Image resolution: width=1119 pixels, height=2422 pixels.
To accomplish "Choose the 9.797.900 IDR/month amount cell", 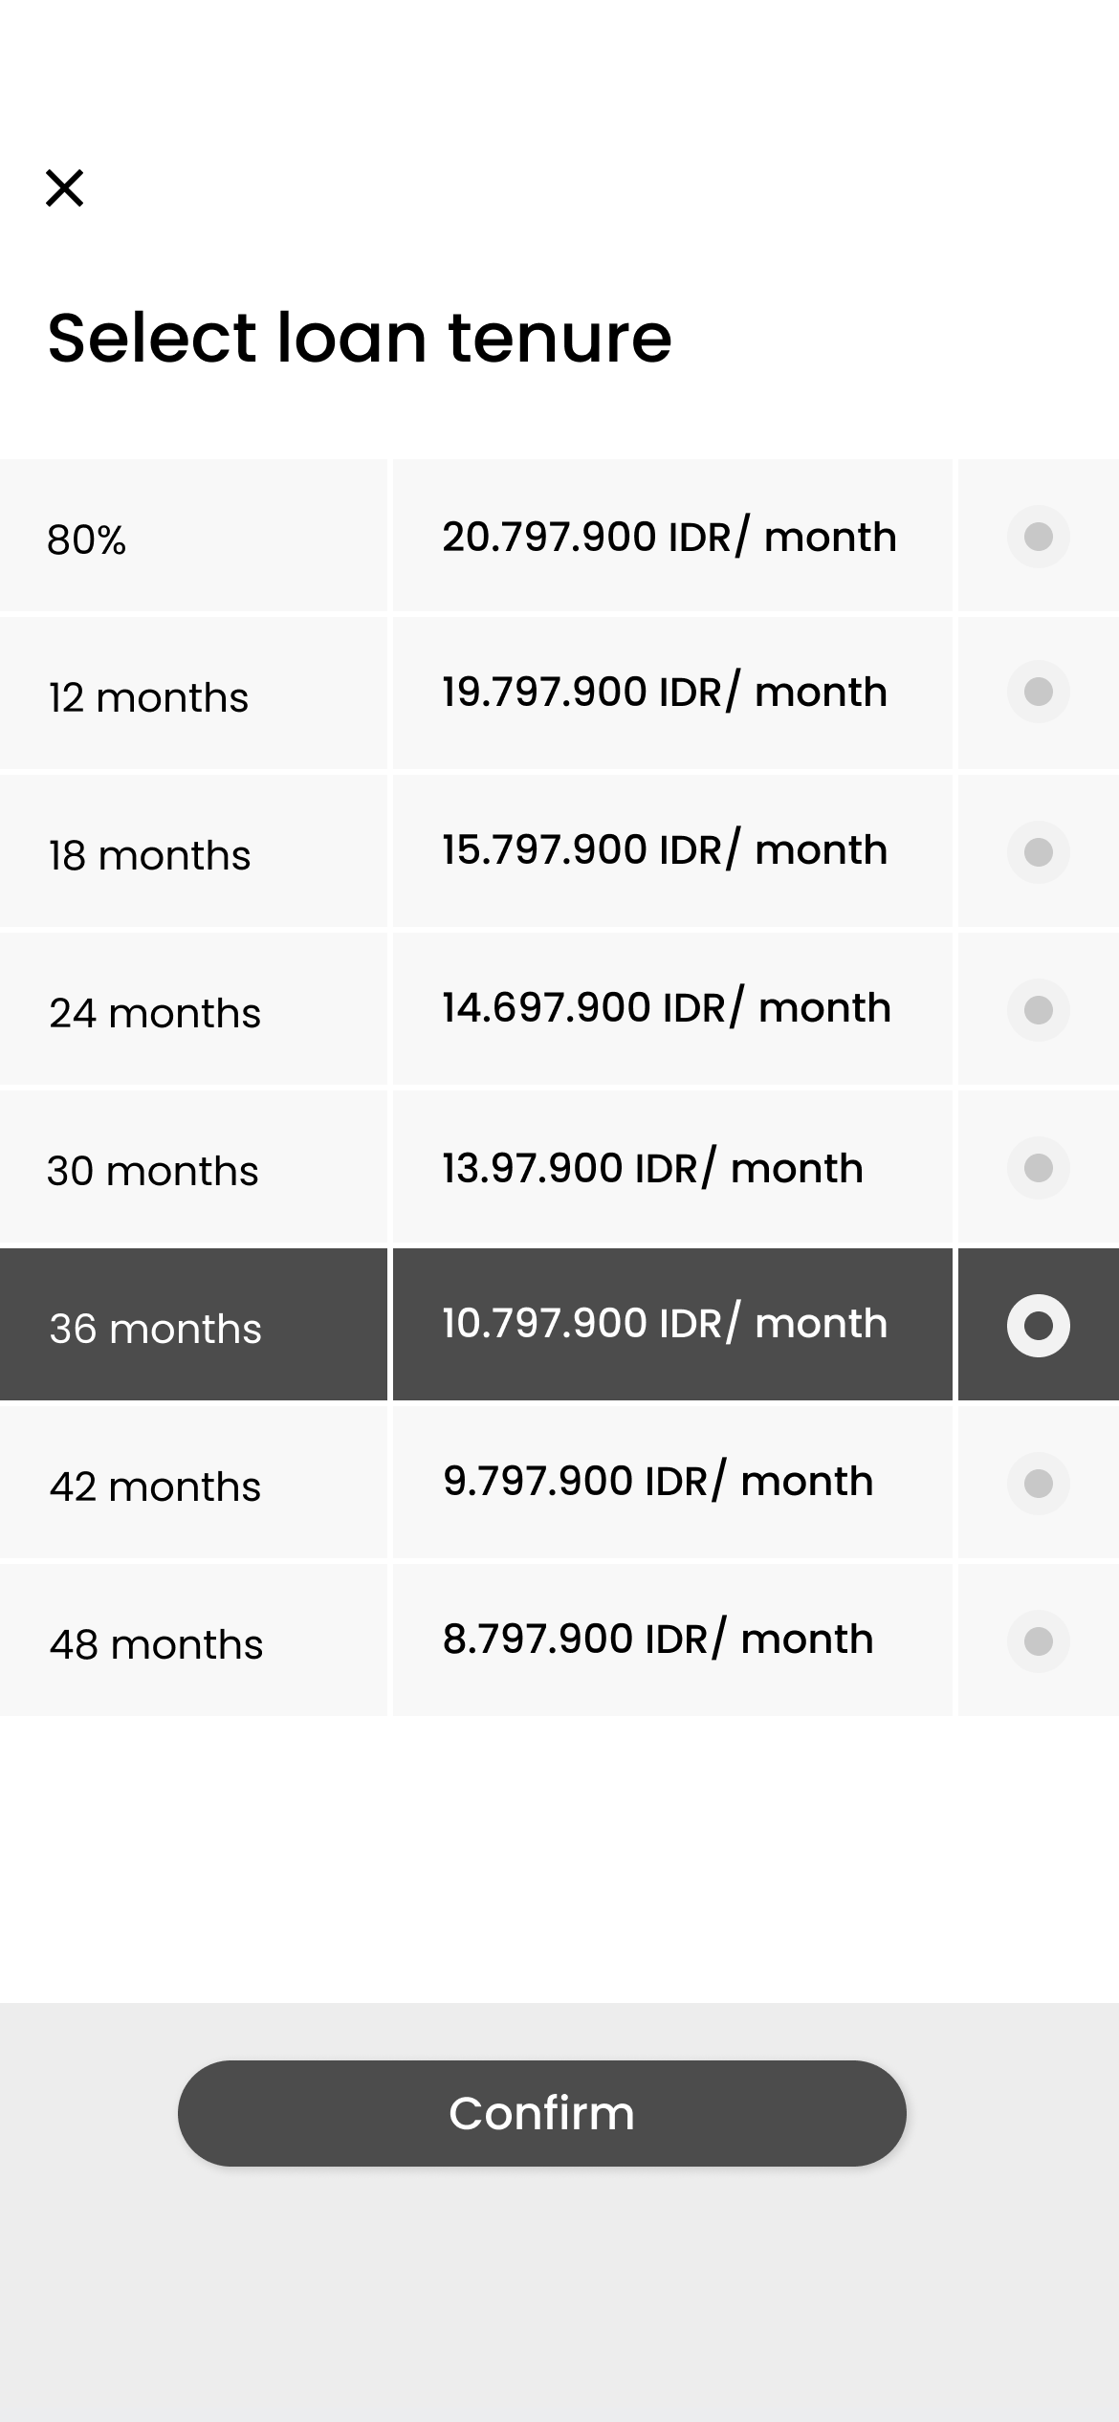I will tap(658, 1481).
